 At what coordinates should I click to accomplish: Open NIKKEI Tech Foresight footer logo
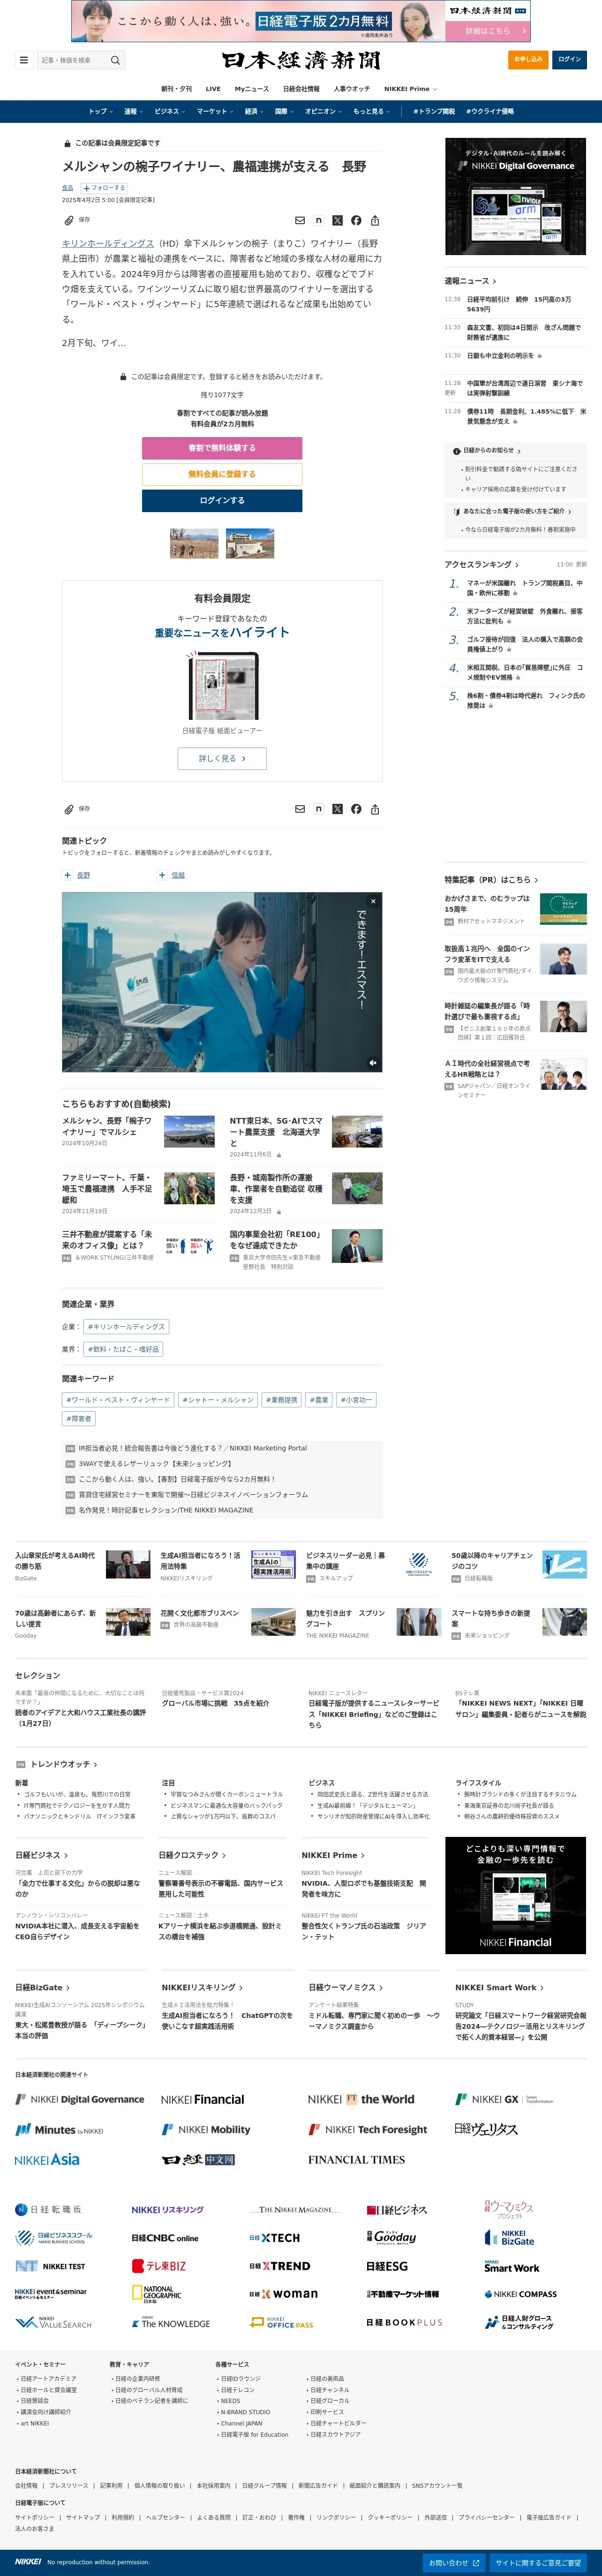368,2129
